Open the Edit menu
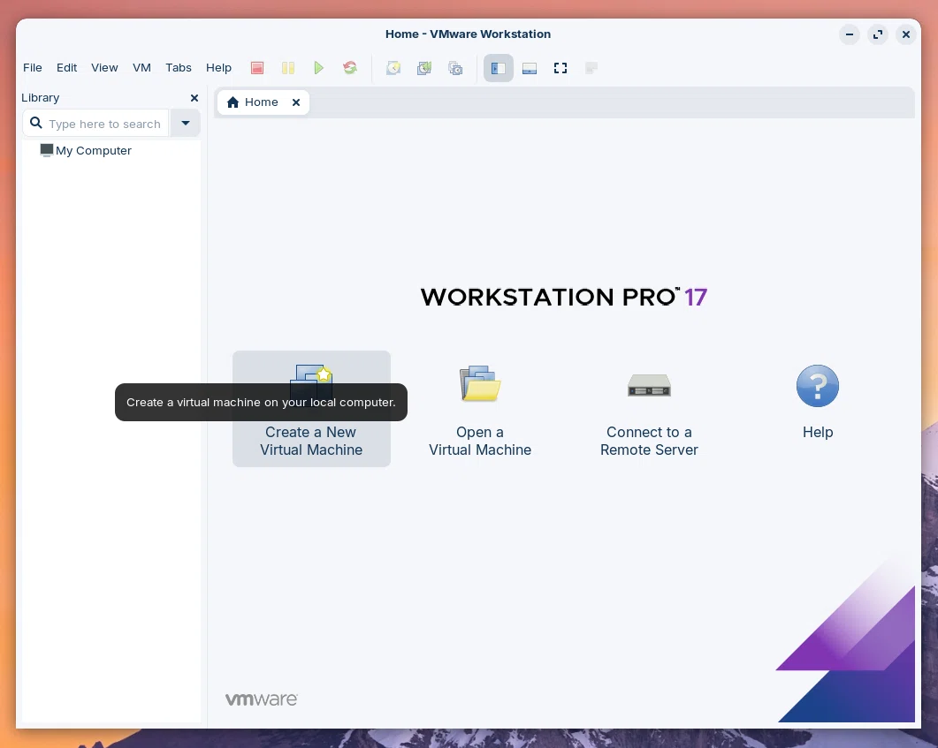Viewport: 938px width, 748px height. pyautogui.click(x=66, y=67)
